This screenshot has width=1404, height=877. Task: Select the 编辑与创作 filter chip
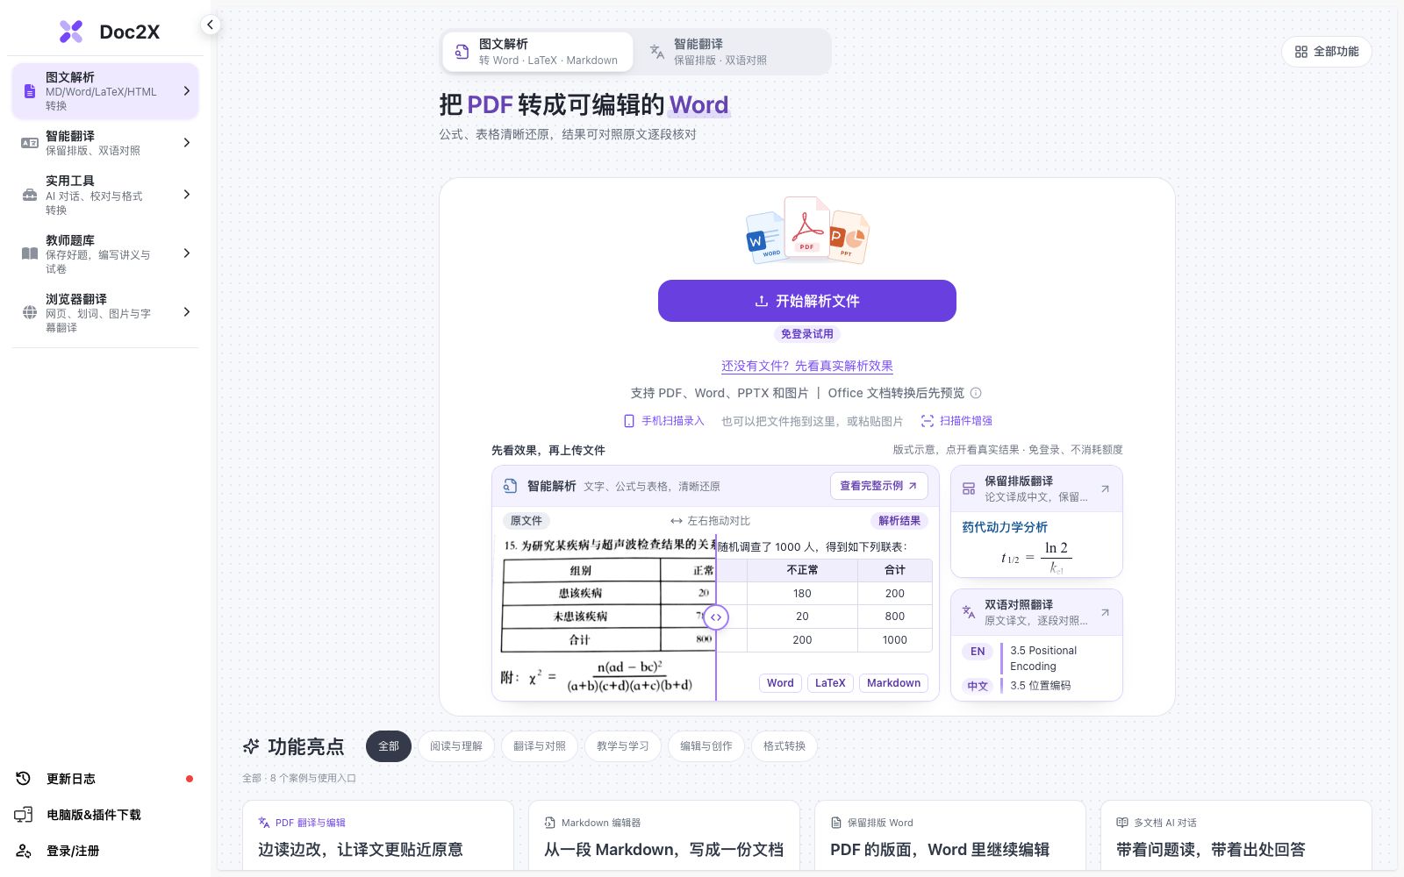[x=706, y=746]
